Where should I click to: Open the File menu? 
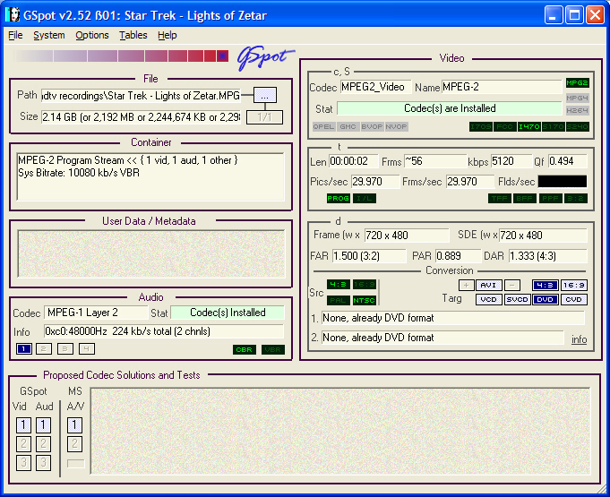(x=15, y=36)
